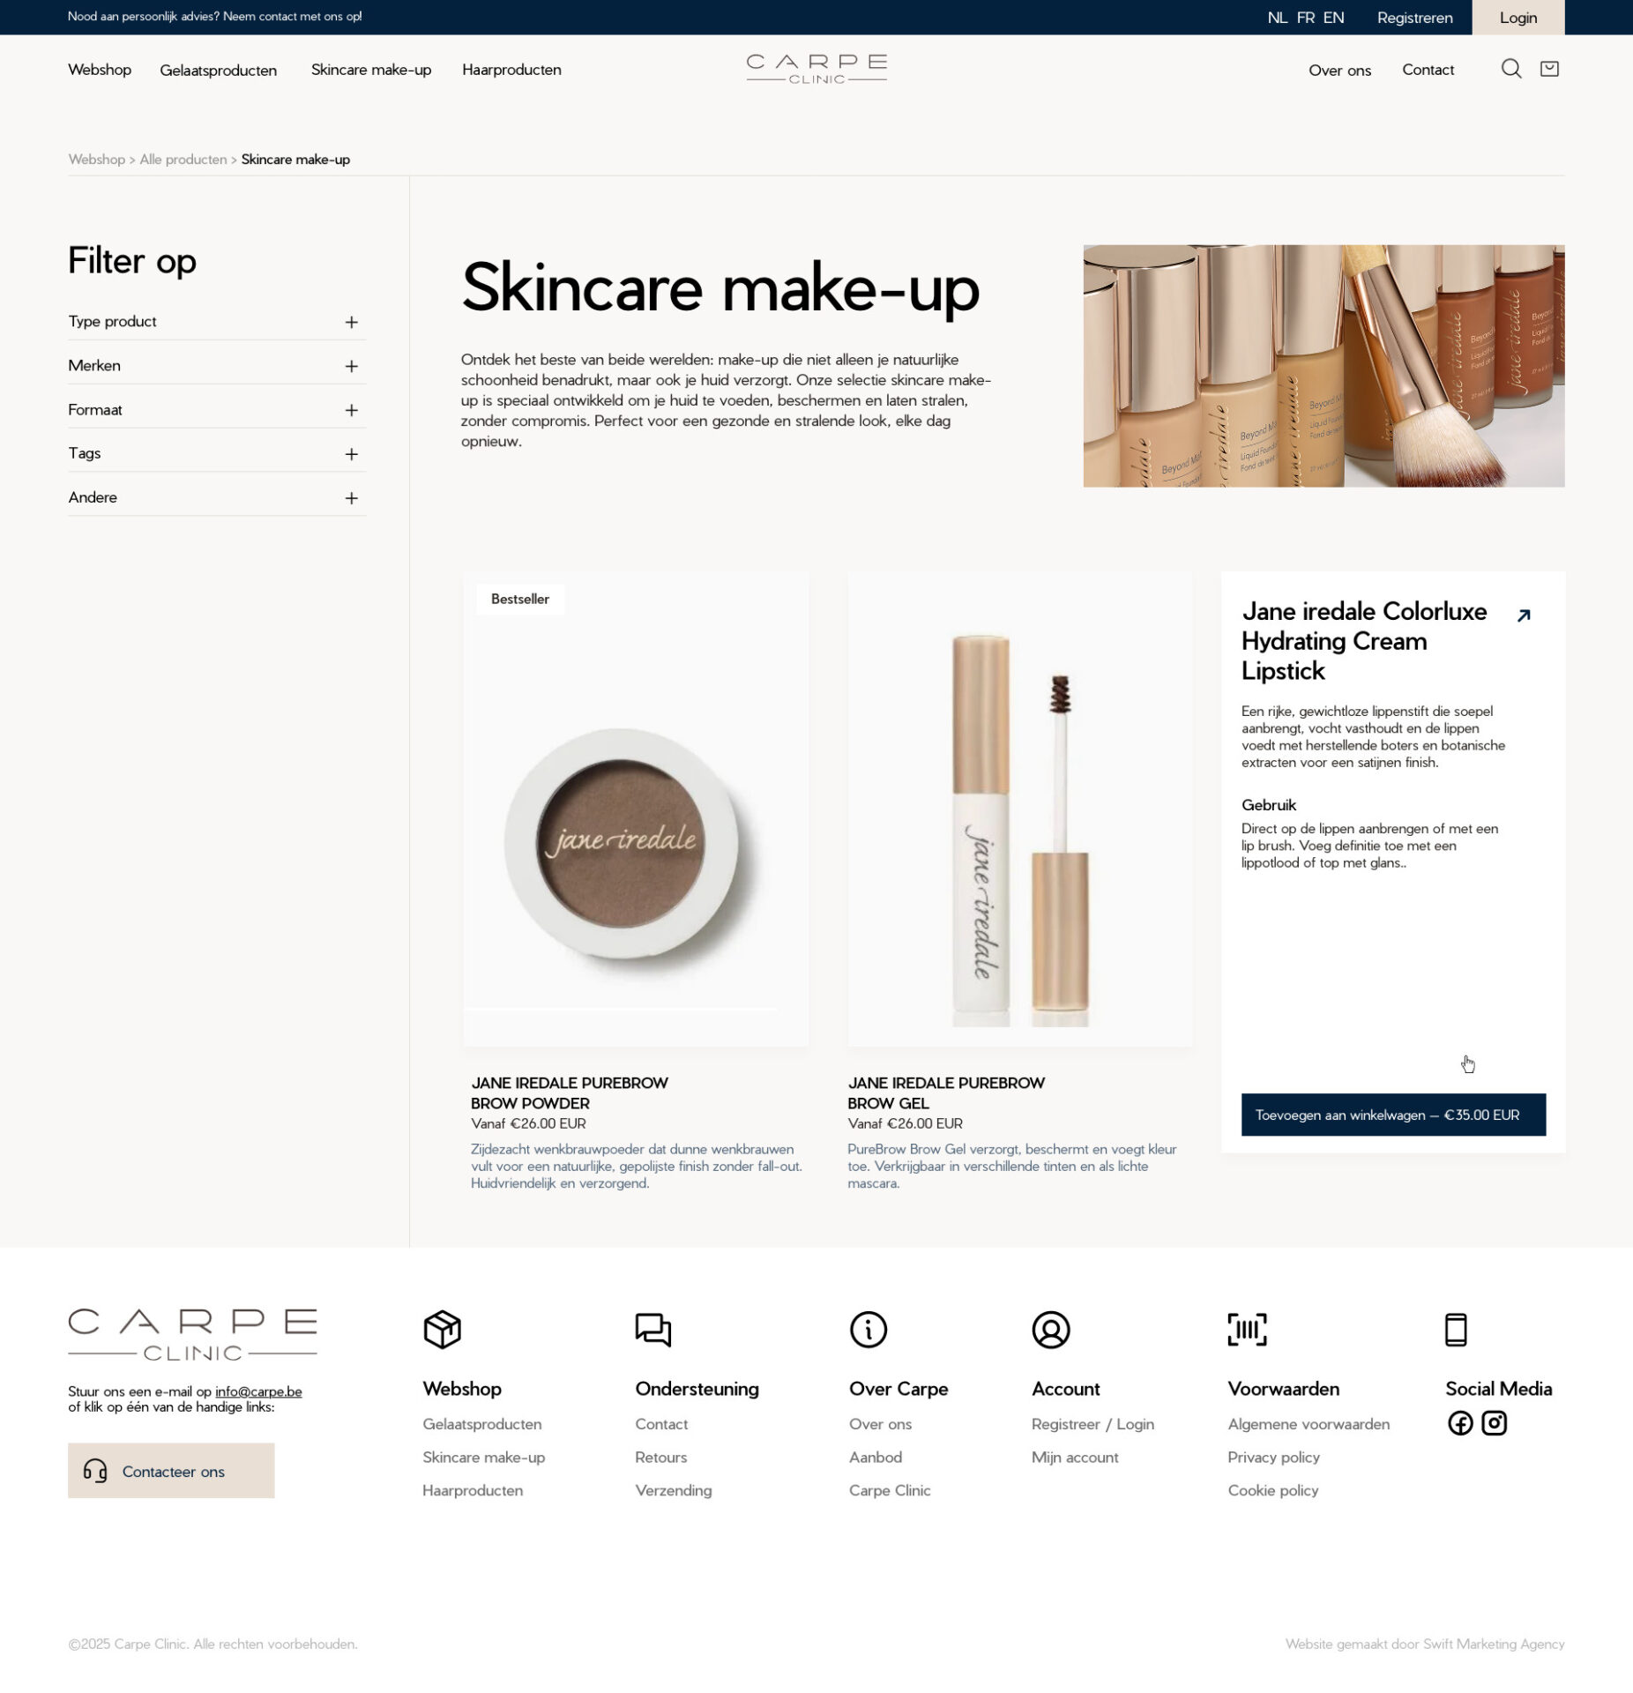Viewport: 1633px width, 1693px height.
Task: Click the Webshop box icon in footer
Action: 442,1330
